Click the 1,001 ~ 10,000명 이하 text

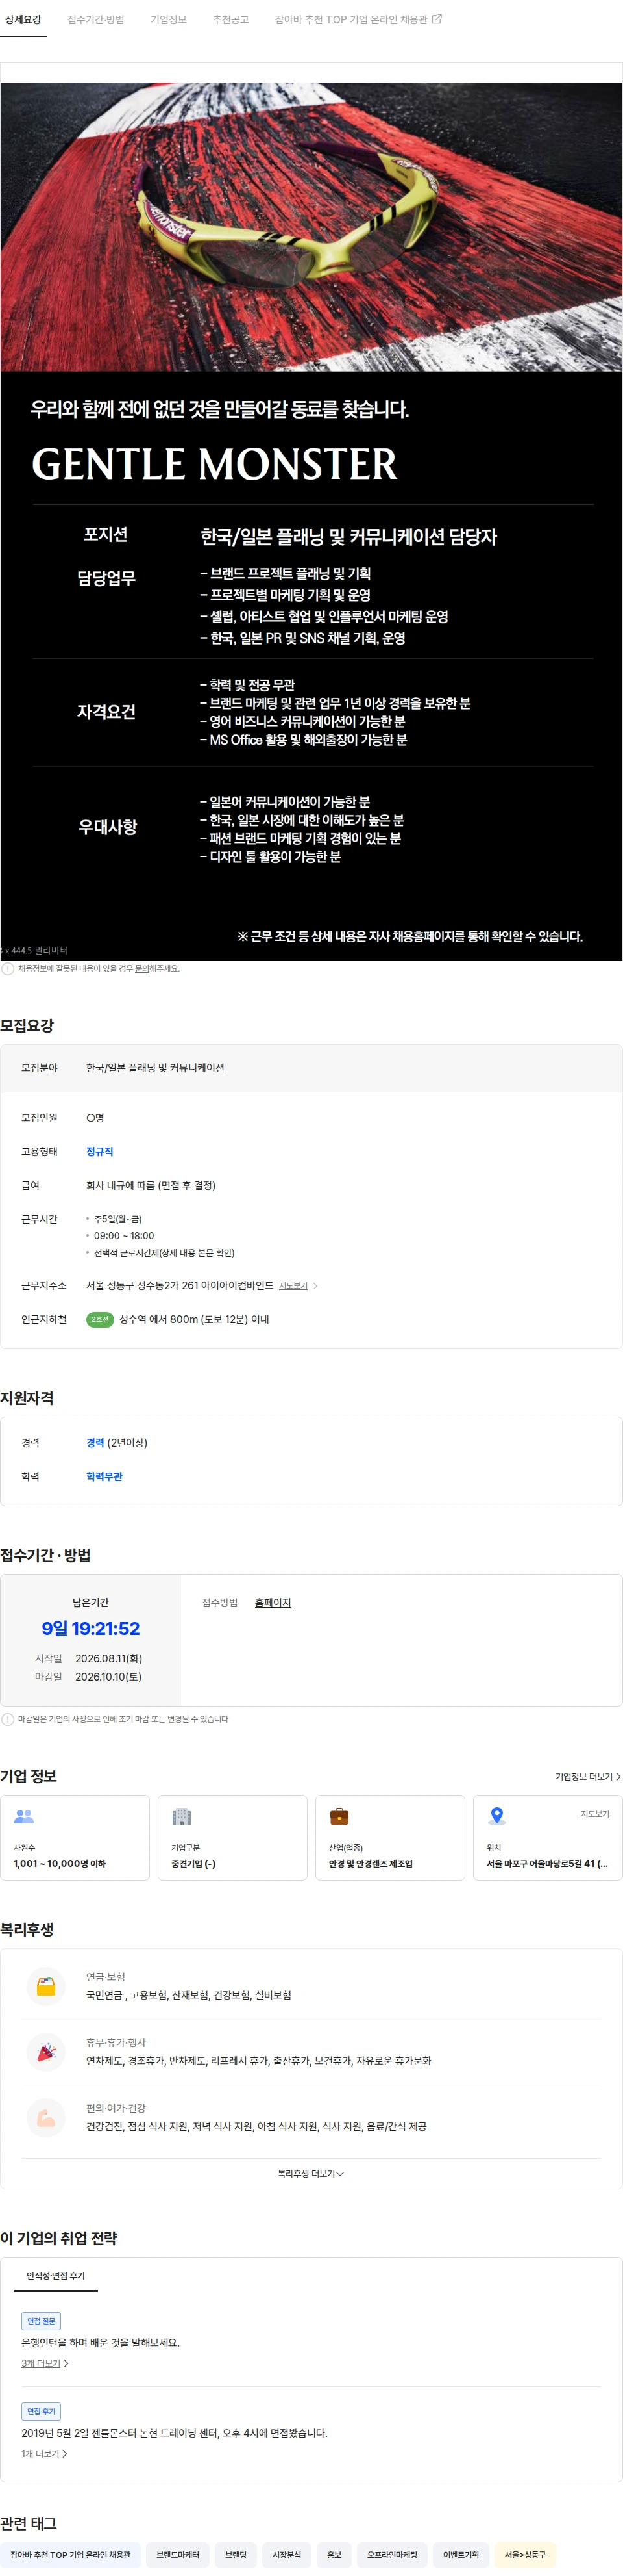click(x=59, y=1864)
